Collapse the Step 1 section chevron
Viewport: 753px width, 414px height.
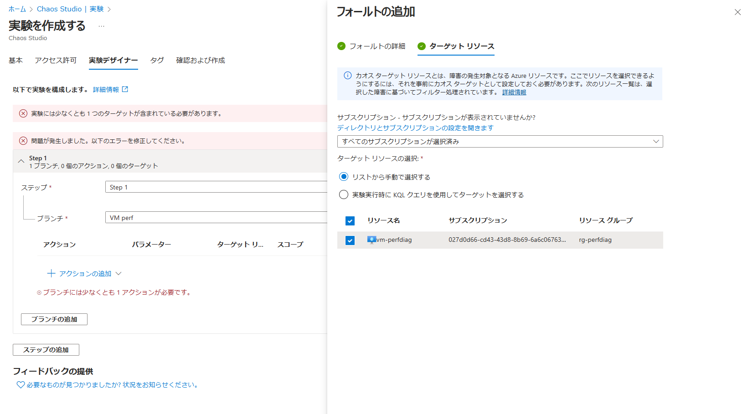[21, 161]
